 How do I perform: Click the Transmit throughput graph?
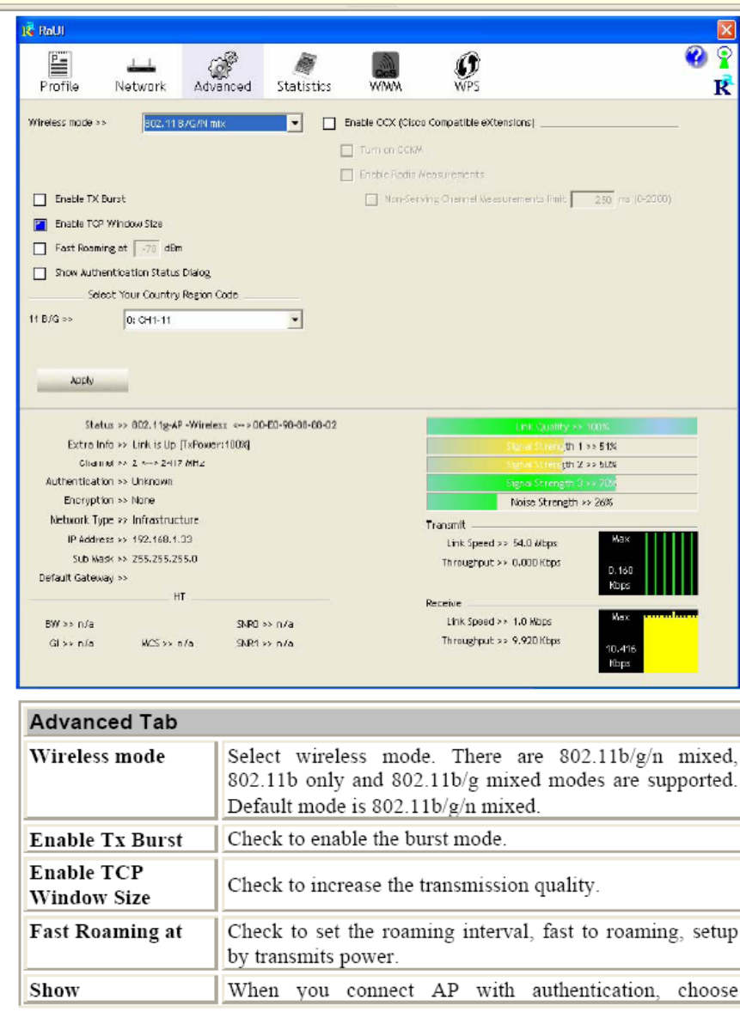pyautogui.click(x=648, y=563)
